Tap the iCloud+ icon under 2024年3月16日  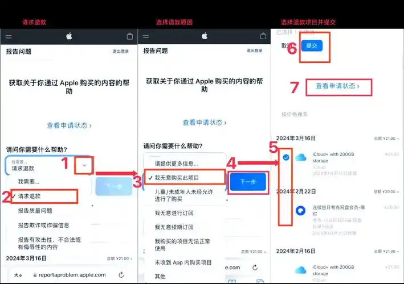tap(300, 157)
